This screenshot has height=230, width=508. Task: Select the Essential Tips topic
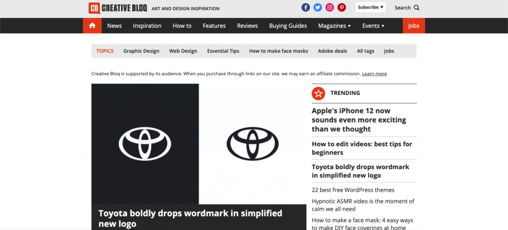click(223, 51)
